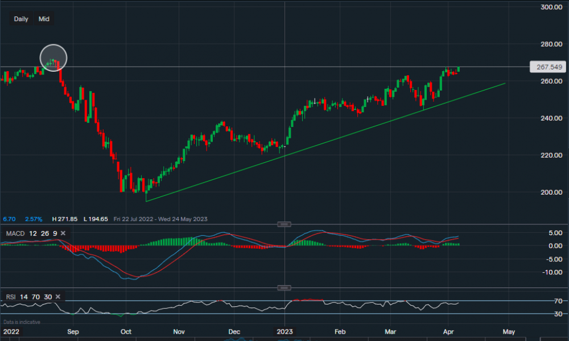Click the current price tag 267.549
The height and width of the screenshot is (341, 569).
(x=547, y=67)
